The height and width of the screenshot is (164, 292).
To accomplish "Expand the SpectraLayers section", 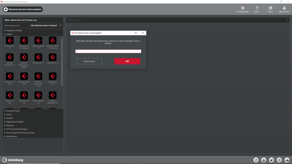I will point(11,136).
